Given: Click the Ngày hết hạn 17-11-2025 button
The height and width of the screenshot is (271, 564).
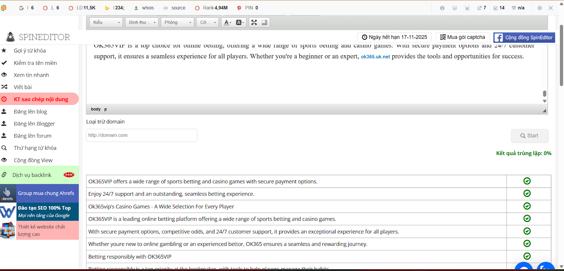Looking at the screenshot, I should 394,37.
